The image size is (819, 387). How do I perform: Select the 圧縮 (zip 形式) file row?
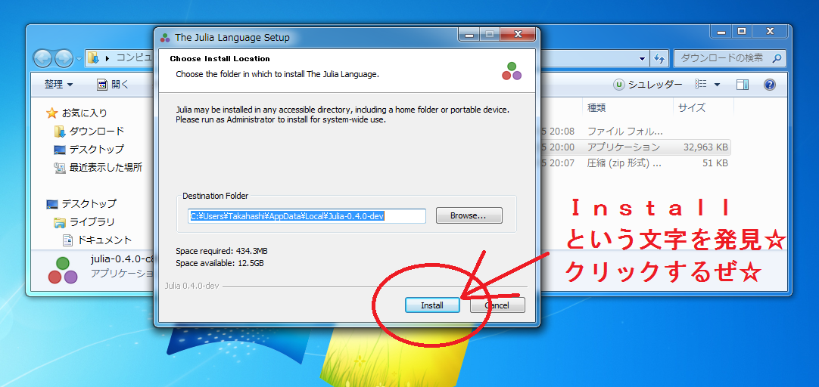(634, 163)
